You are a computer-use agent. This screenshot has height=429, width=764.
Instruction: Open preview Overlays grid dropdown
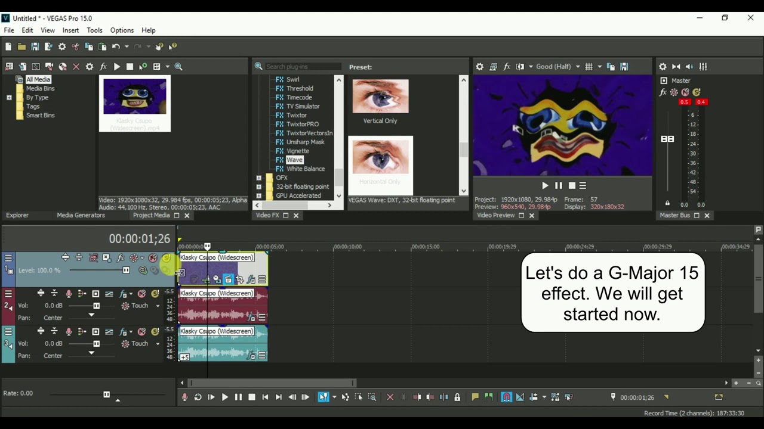[599, 67]
